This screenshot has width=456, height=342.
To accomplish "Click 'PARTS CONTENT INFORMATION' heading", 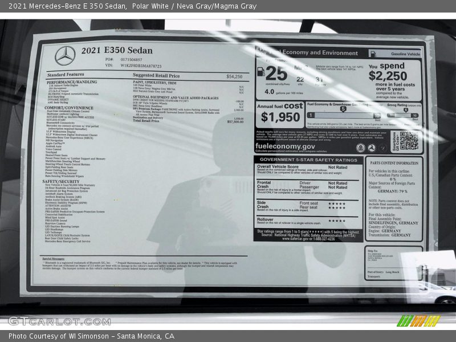I will coord(394,163).
